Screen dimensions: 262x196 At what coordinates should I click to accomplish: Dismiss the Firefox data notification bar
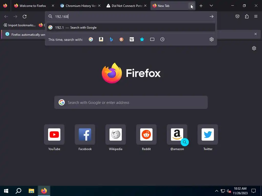click(256, 34)
